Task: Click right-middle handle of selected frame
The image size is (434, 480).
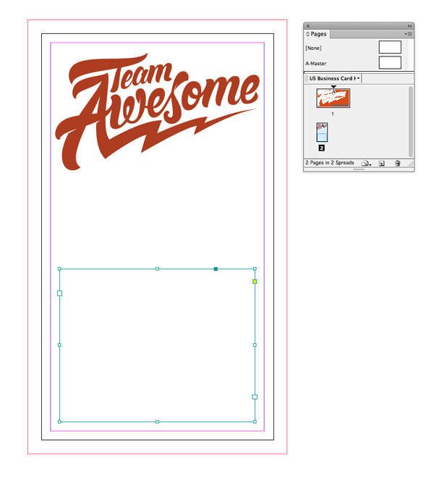Action: (x=255, y=345)
